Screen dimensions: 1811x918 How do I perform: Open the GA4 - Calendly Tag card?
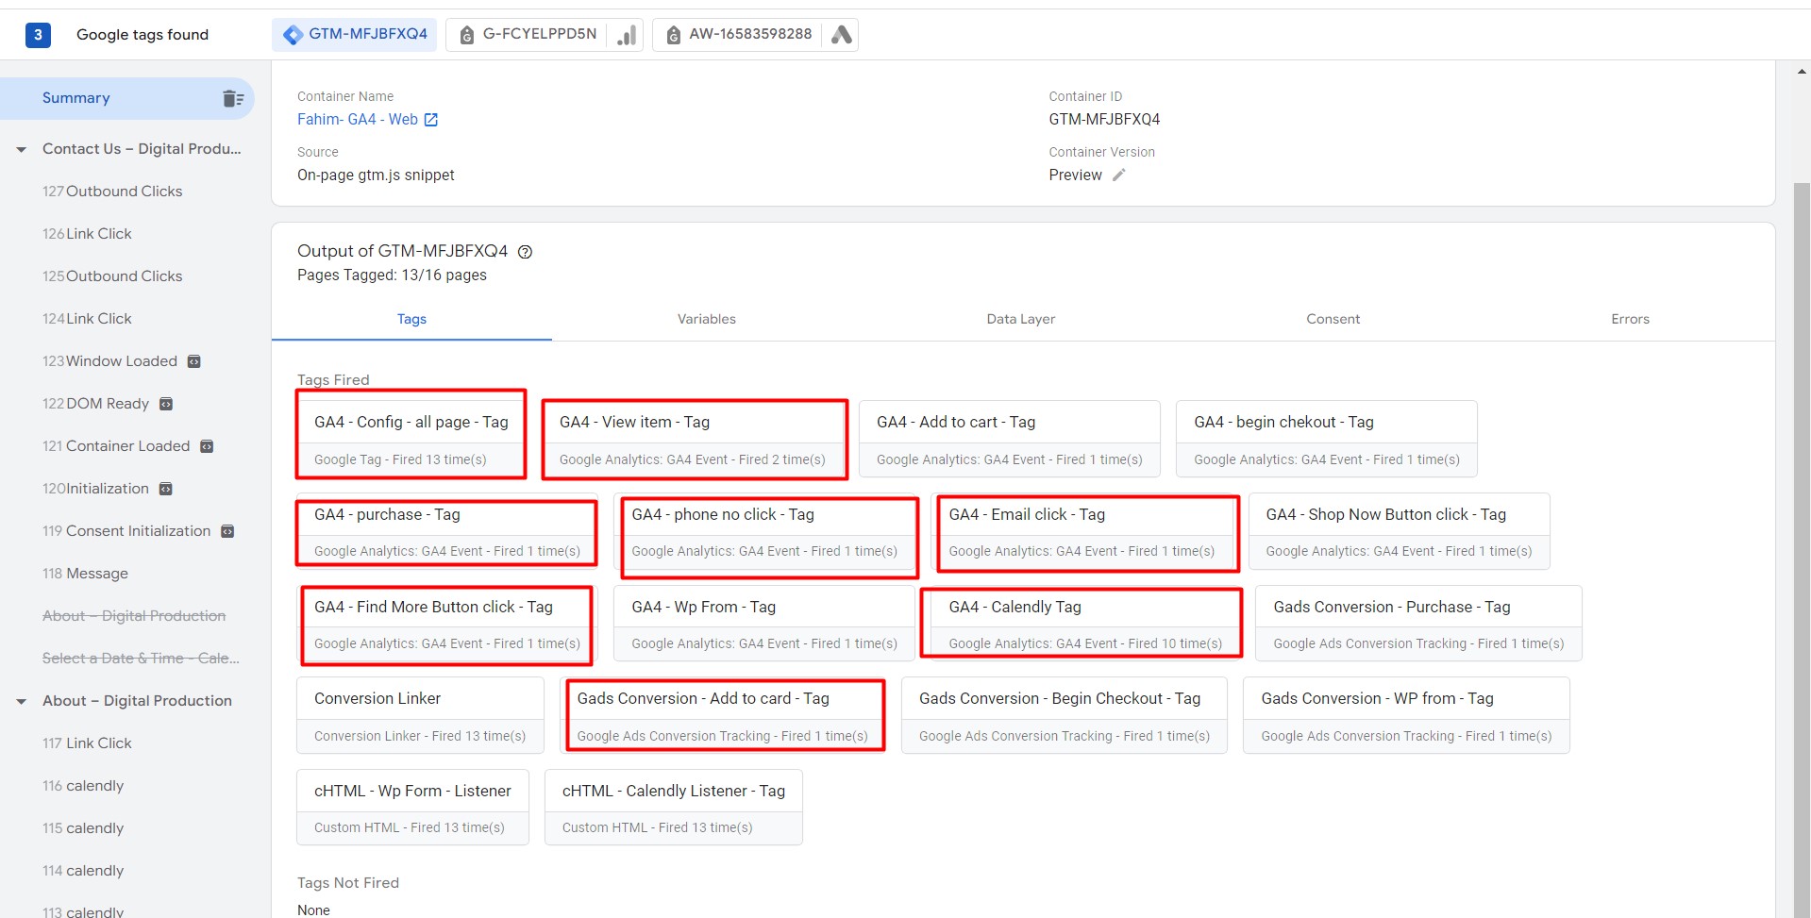[1085, 625]
